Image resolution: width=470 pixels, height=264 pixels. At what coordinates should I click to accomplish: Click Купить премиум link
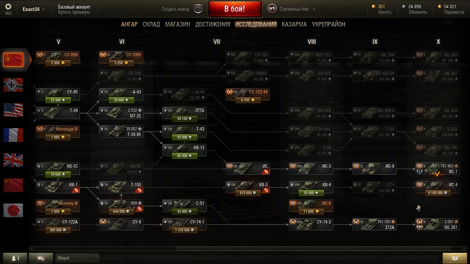pyautogui.click(x=74, y=12)
